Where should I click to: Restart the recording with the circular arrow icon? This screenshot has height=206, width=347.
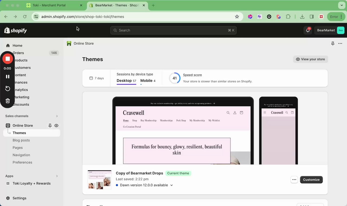tap(8, 89)
